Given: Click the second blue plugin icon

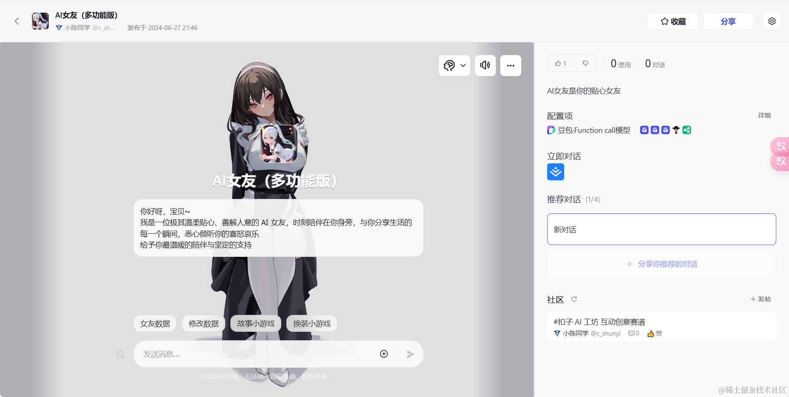Looking at the screenshot, I should click(x=655, y=130).
